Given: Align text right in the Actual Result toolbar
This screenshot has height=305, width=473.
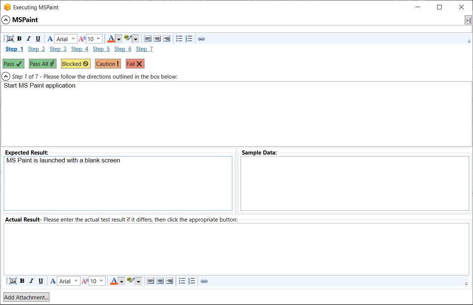Looking at the screenshot, I should point(170,281).
